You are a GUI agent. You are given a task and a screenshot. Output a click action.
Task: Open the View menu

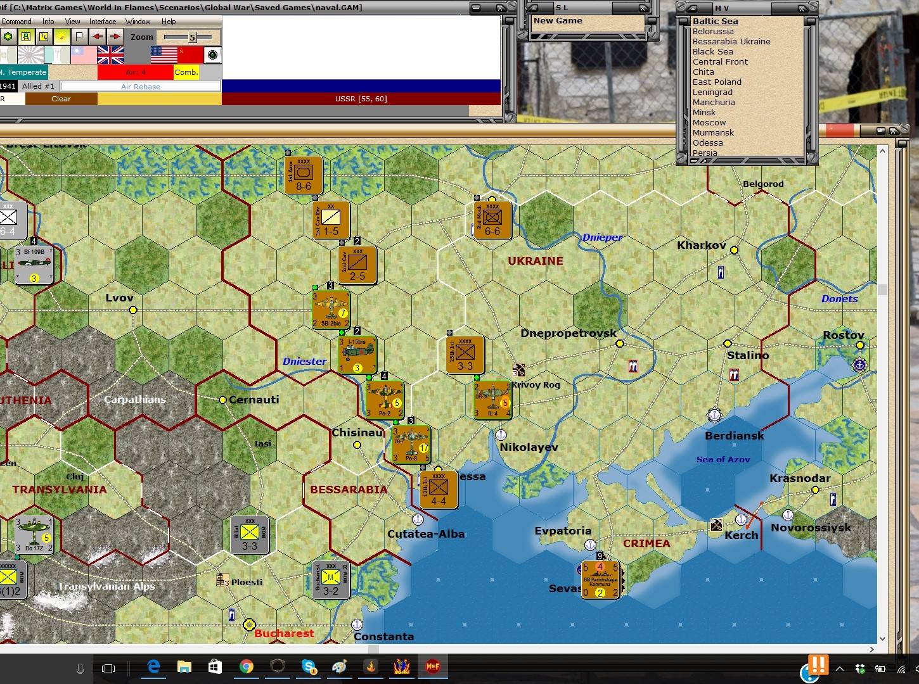(x=72, y=22)
